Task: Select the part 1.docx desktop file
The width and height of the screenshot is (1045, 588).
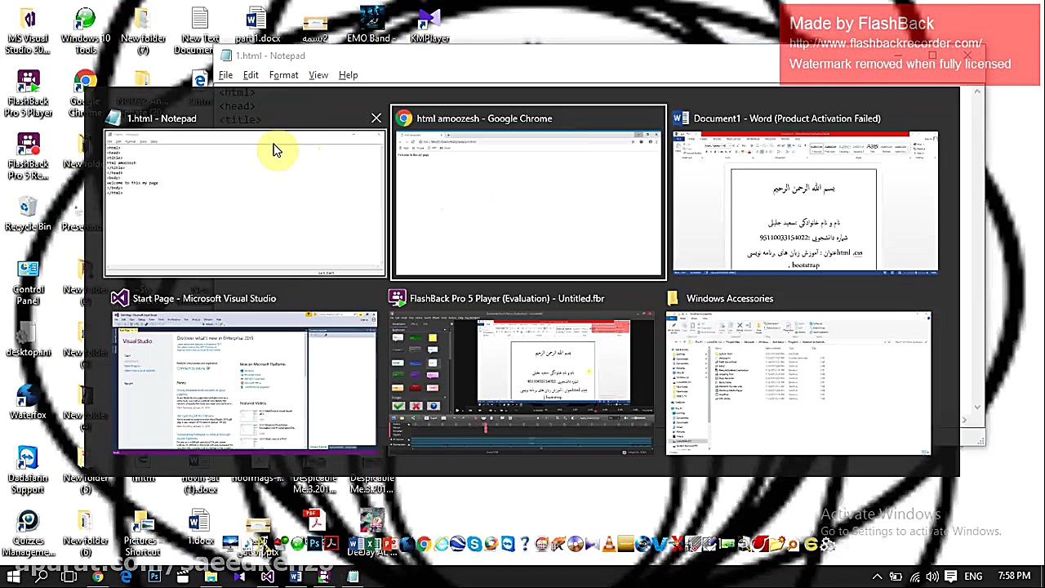Action: click(257, 26)
